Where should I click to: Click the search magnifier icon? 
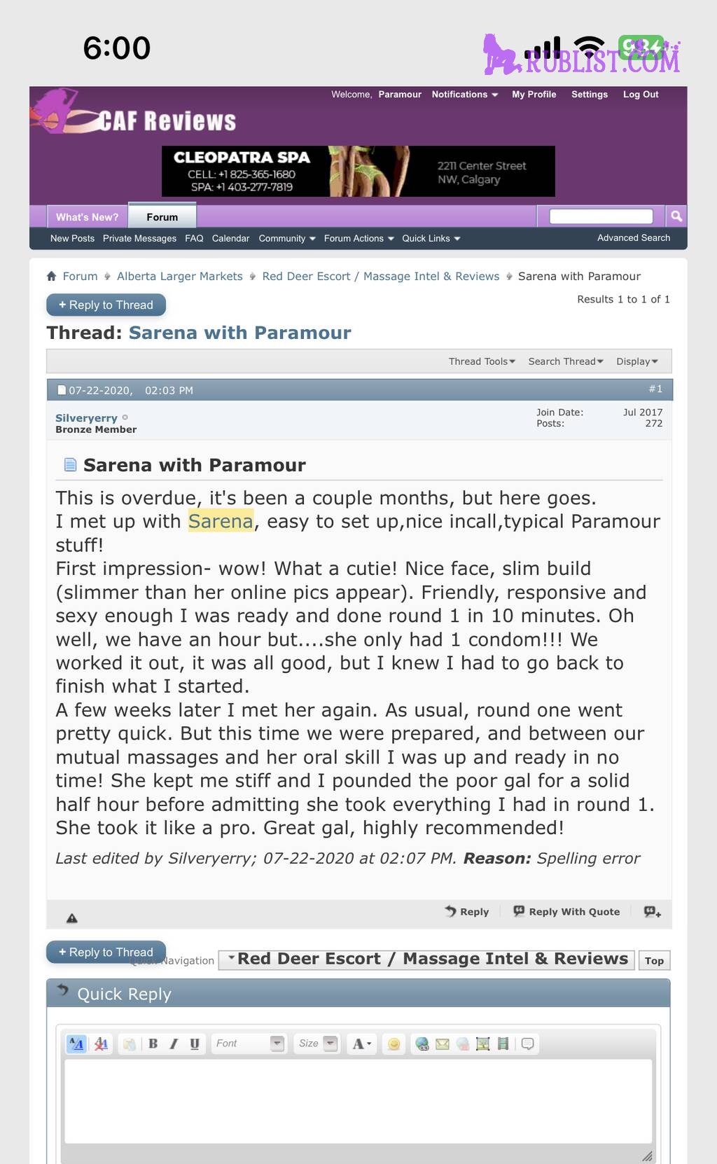pos(676,216)
